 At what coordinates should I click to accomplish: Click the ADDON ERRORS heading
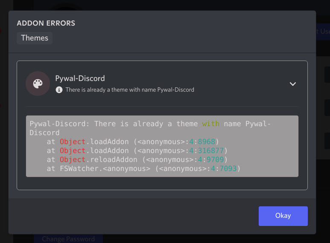[x=46, y=23]
